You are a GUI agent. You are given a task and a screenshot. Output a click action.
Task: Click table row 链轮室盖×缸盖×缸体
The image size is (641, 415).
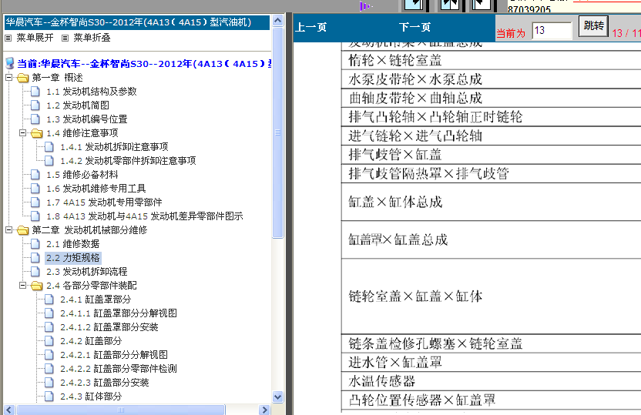(x=491, y=296)
